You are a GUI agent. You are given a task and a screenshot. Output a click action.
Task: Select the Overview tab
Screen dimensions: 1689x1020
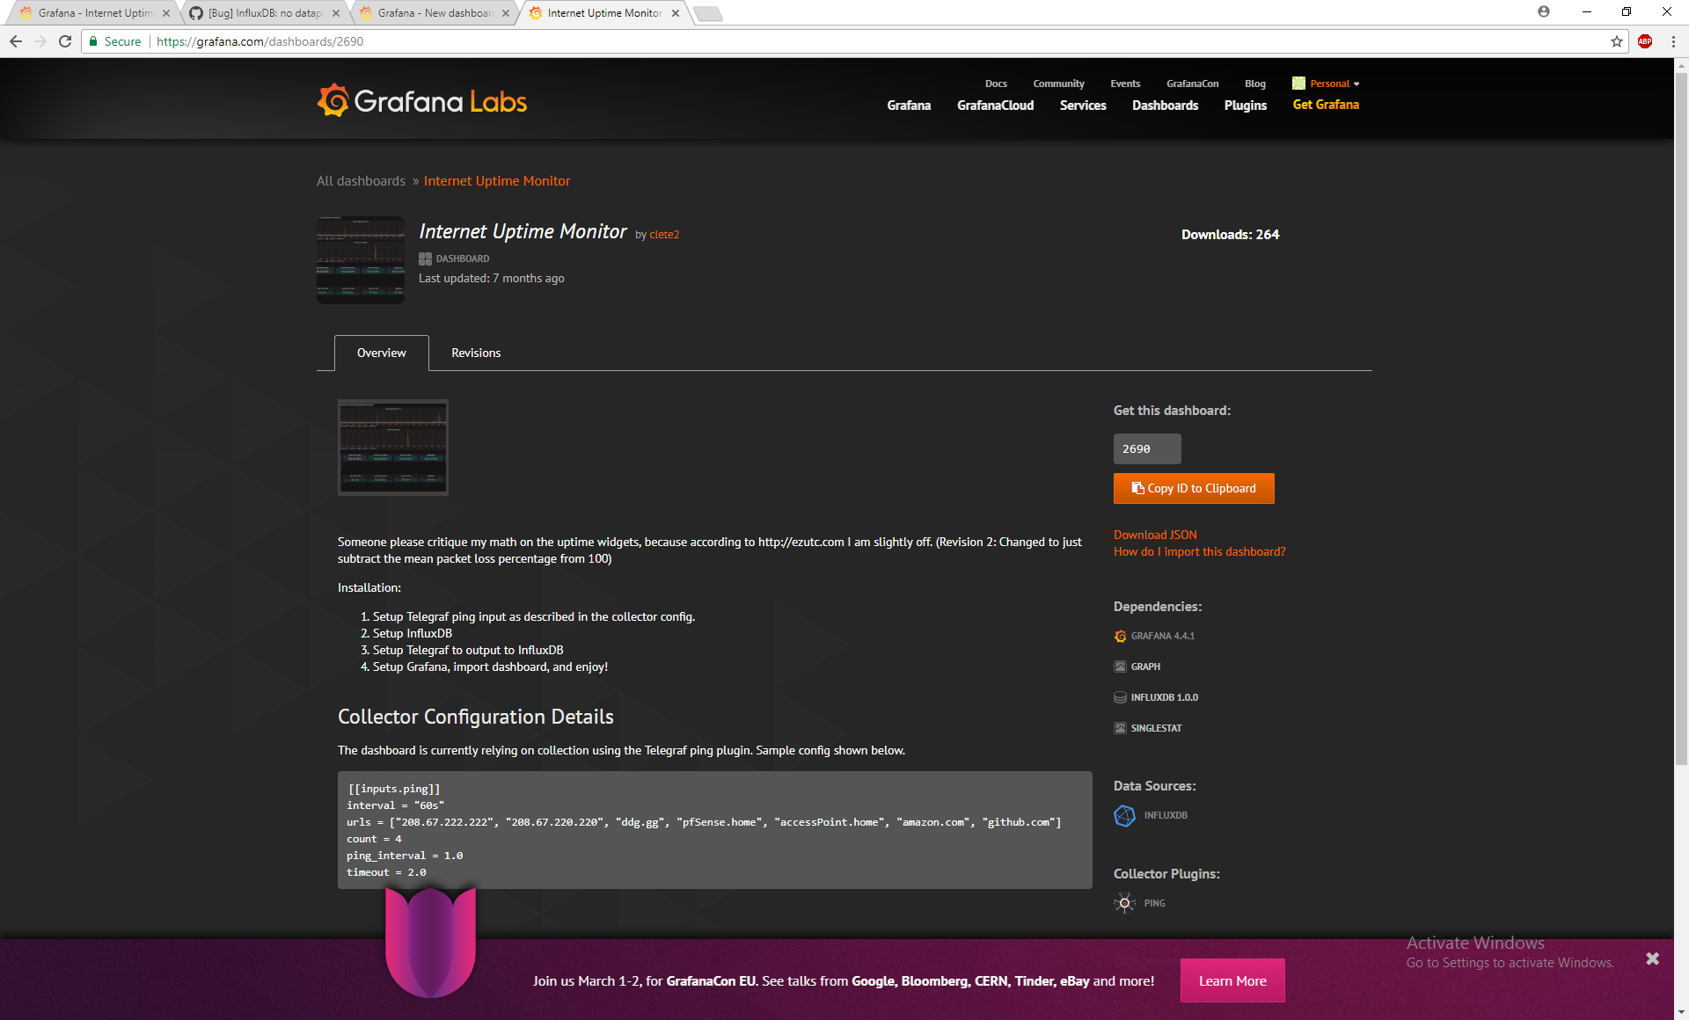point(381,353)
